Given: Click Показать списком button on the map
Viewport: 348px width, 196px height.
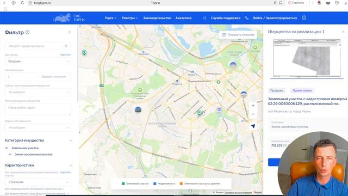Looking at the screenshot, I should tap(238, 35).
